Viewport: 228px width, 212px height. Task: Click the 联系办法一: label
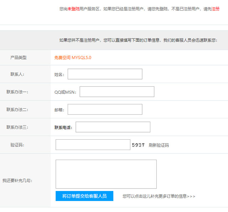(17, 92)
